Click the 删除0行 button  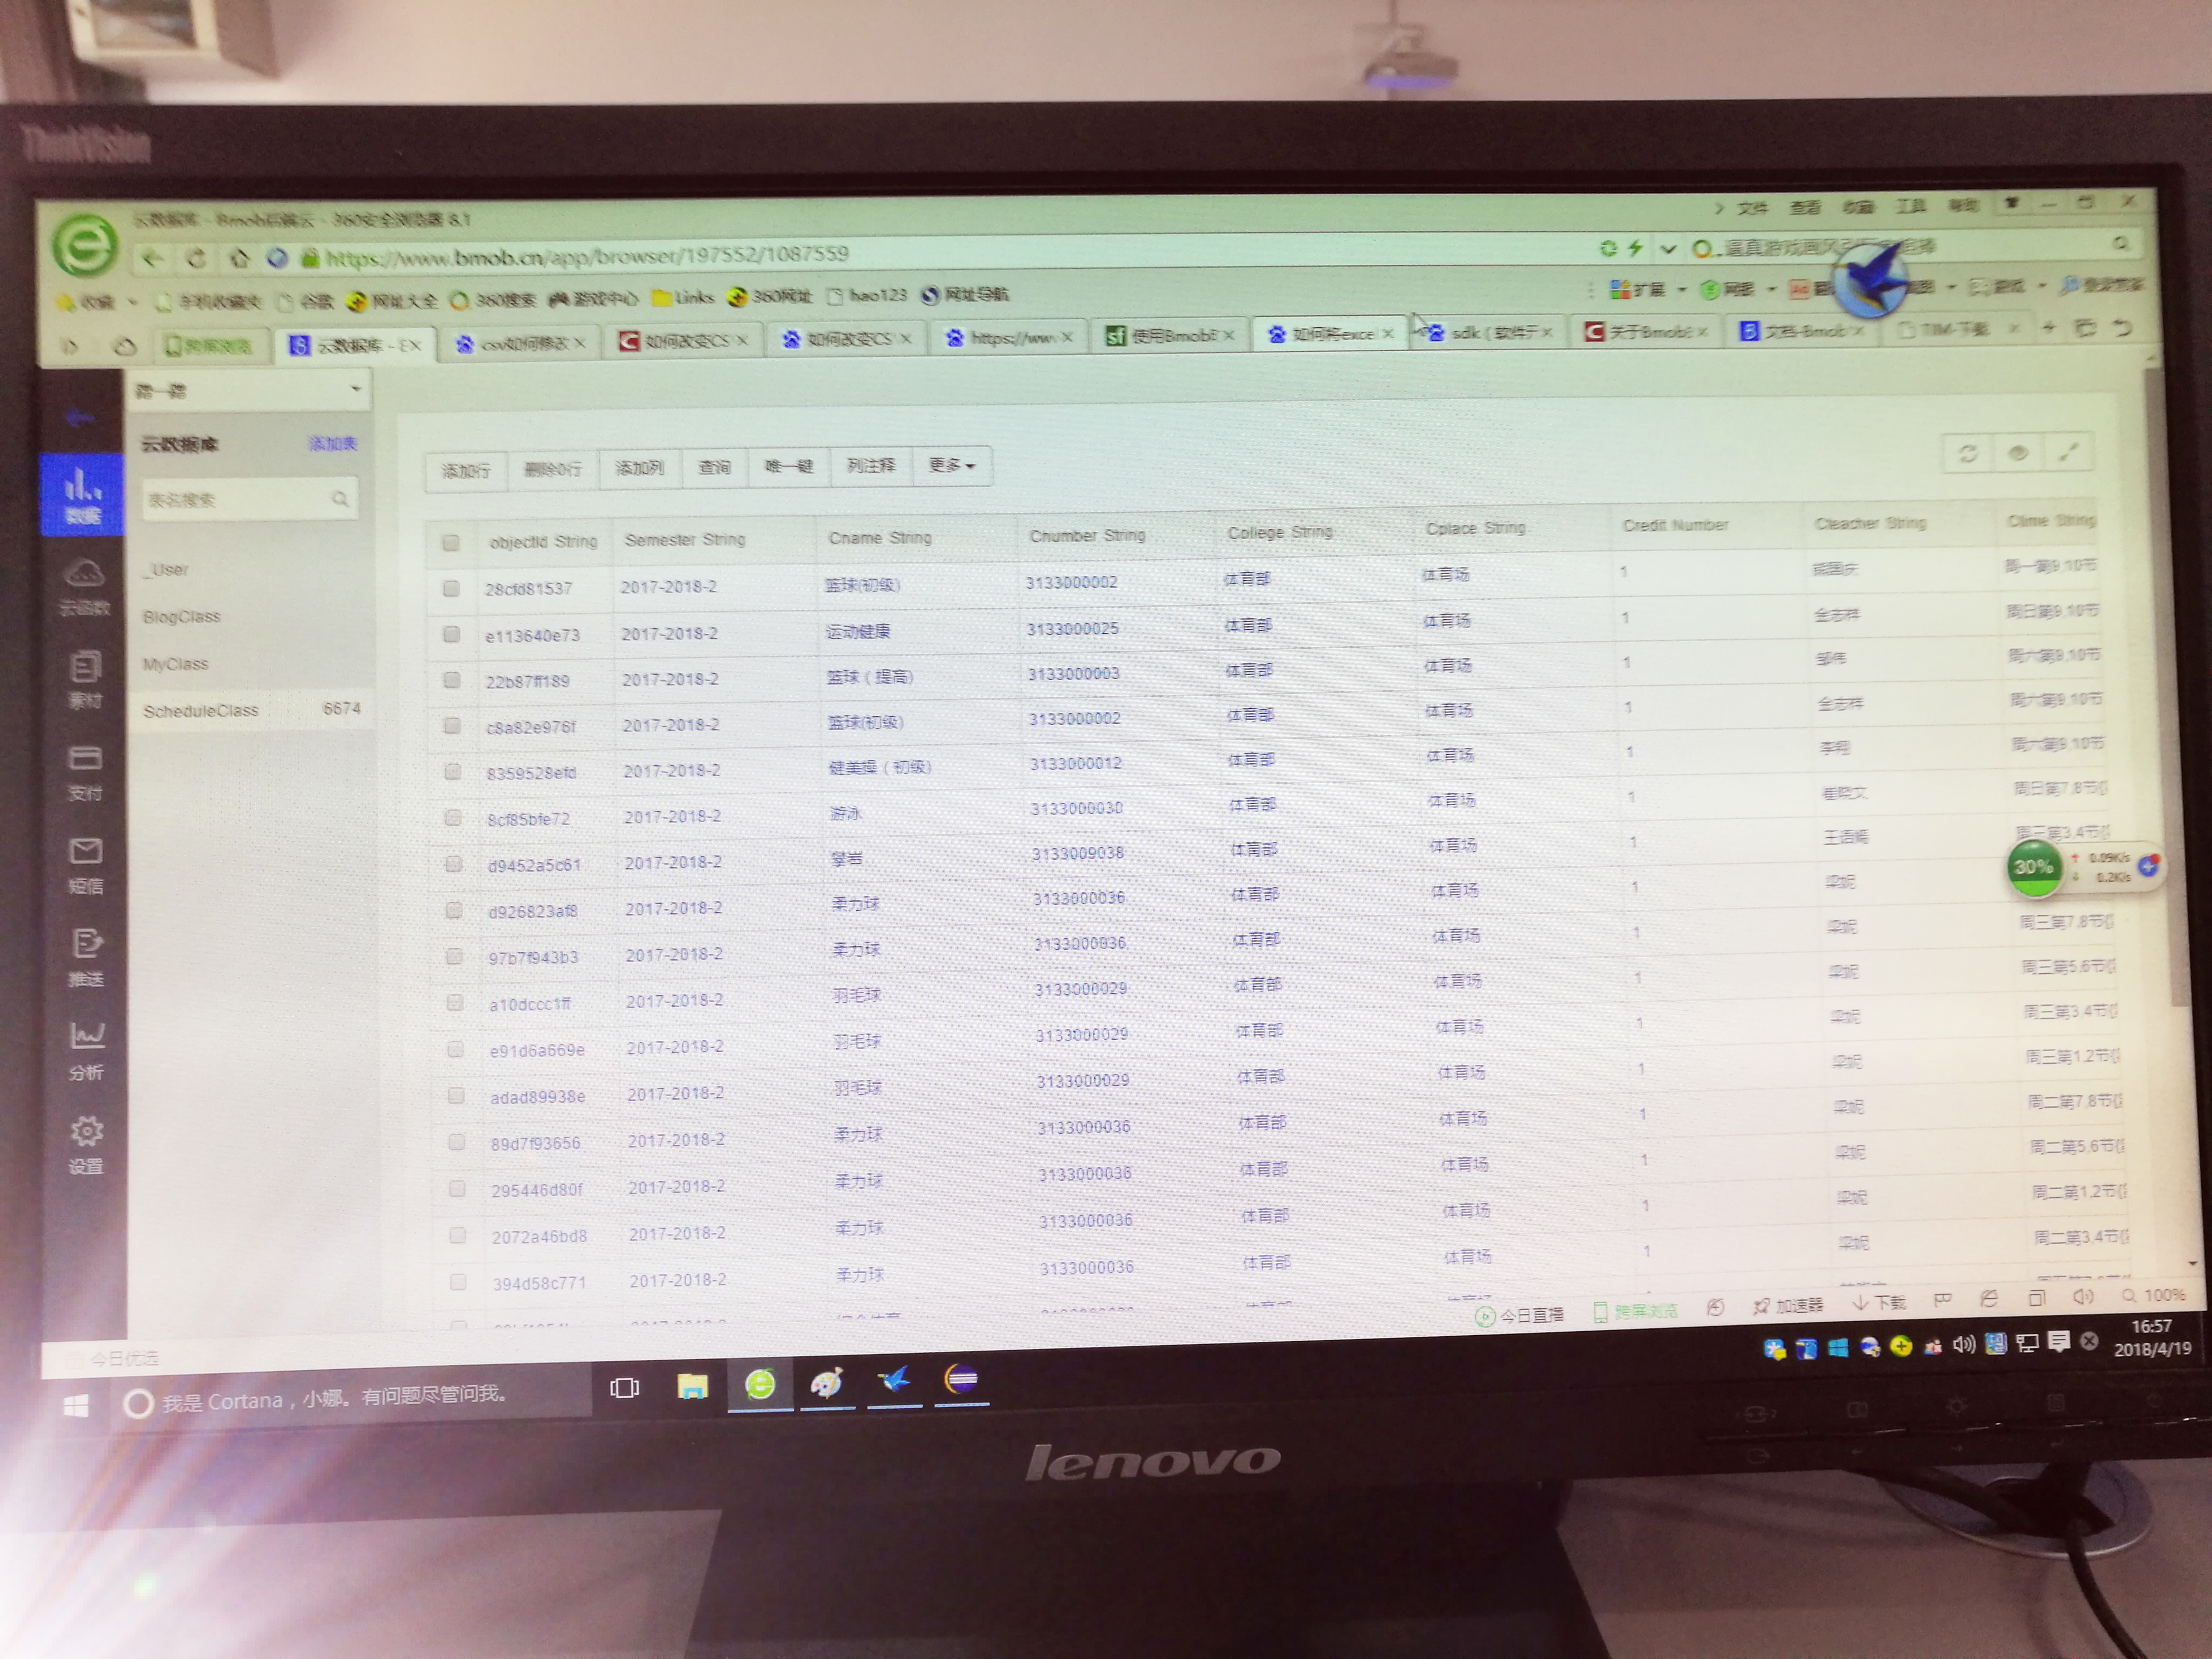(553, 469)
